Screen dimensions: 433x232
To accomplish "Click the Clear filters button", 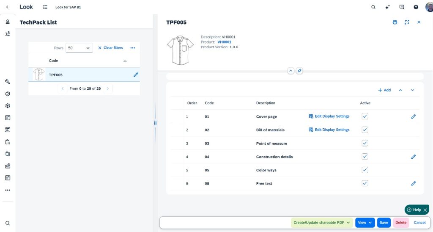I will point(110,48).
